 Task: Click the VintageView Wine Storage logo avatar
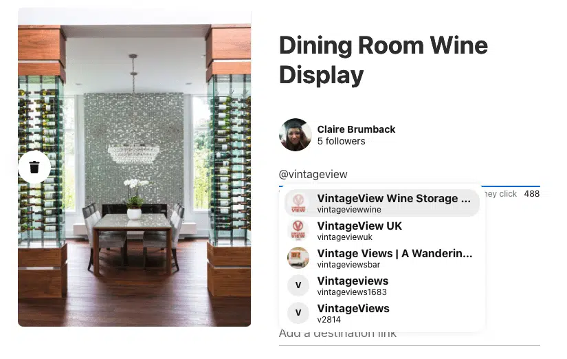click(298, 203)
